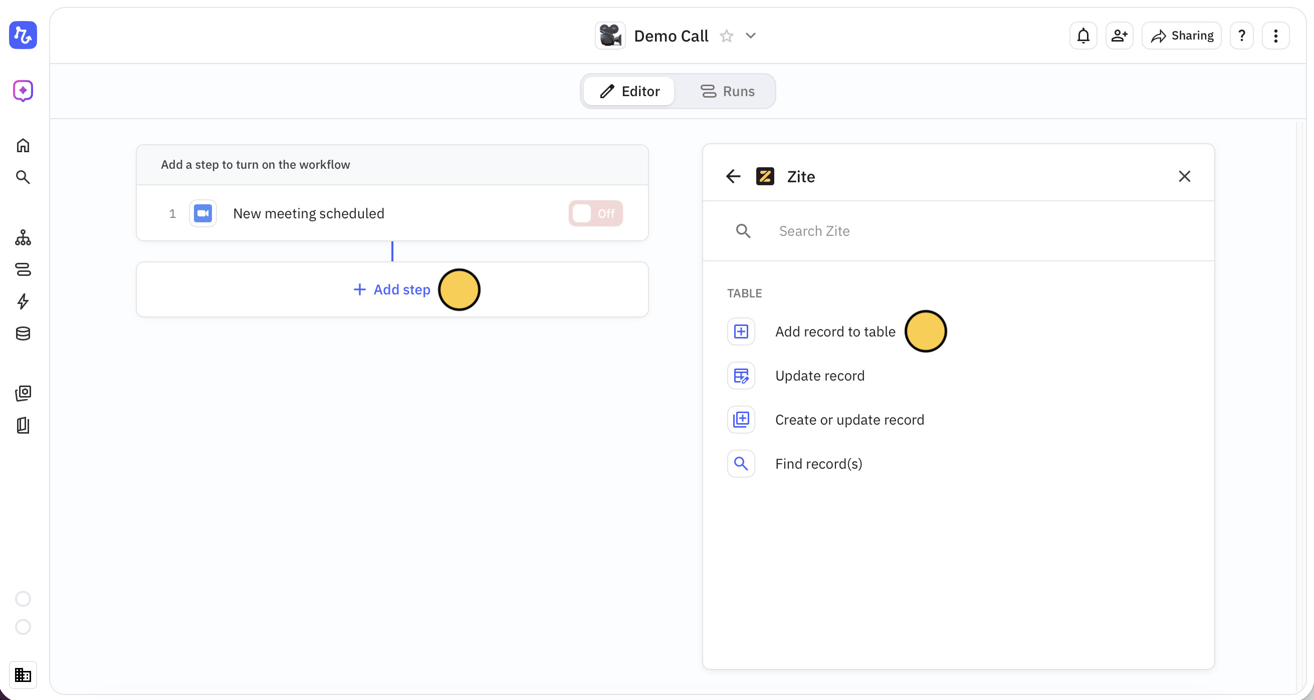The height and width of the screenshot is (700, 1314).
Task: Open the org chart sidebar icon
Action: [23, 237]
